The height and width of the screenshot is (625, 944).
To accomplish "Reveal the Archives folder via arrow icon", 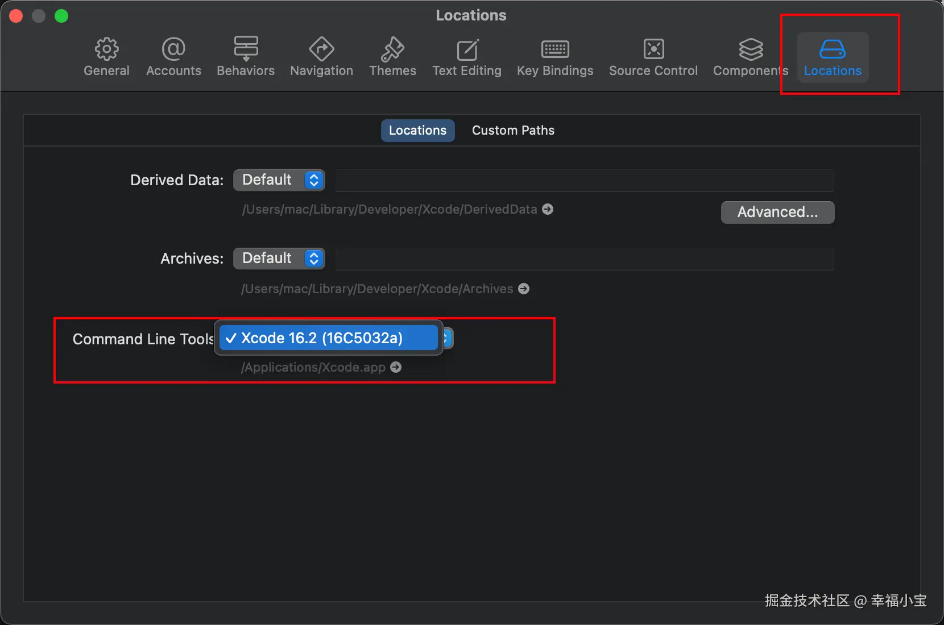I will click(524, 289).
